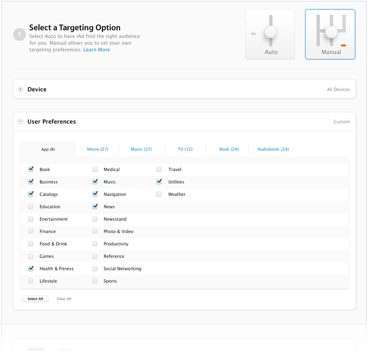369x360 pixels.
Task: Enable the Education checkbox
Action: (x=31, y=207)
